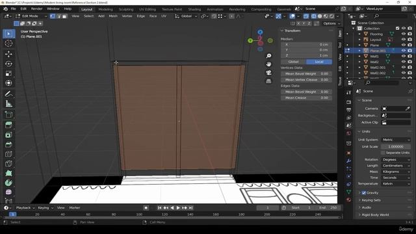The image size is (416, 234).
Task: Open the File menu
Action: pyautogui.click(x=13, y=8)
